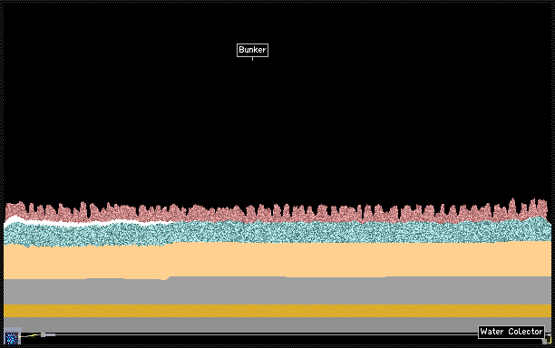Click the yellow spark on the wire

[34, 335]
